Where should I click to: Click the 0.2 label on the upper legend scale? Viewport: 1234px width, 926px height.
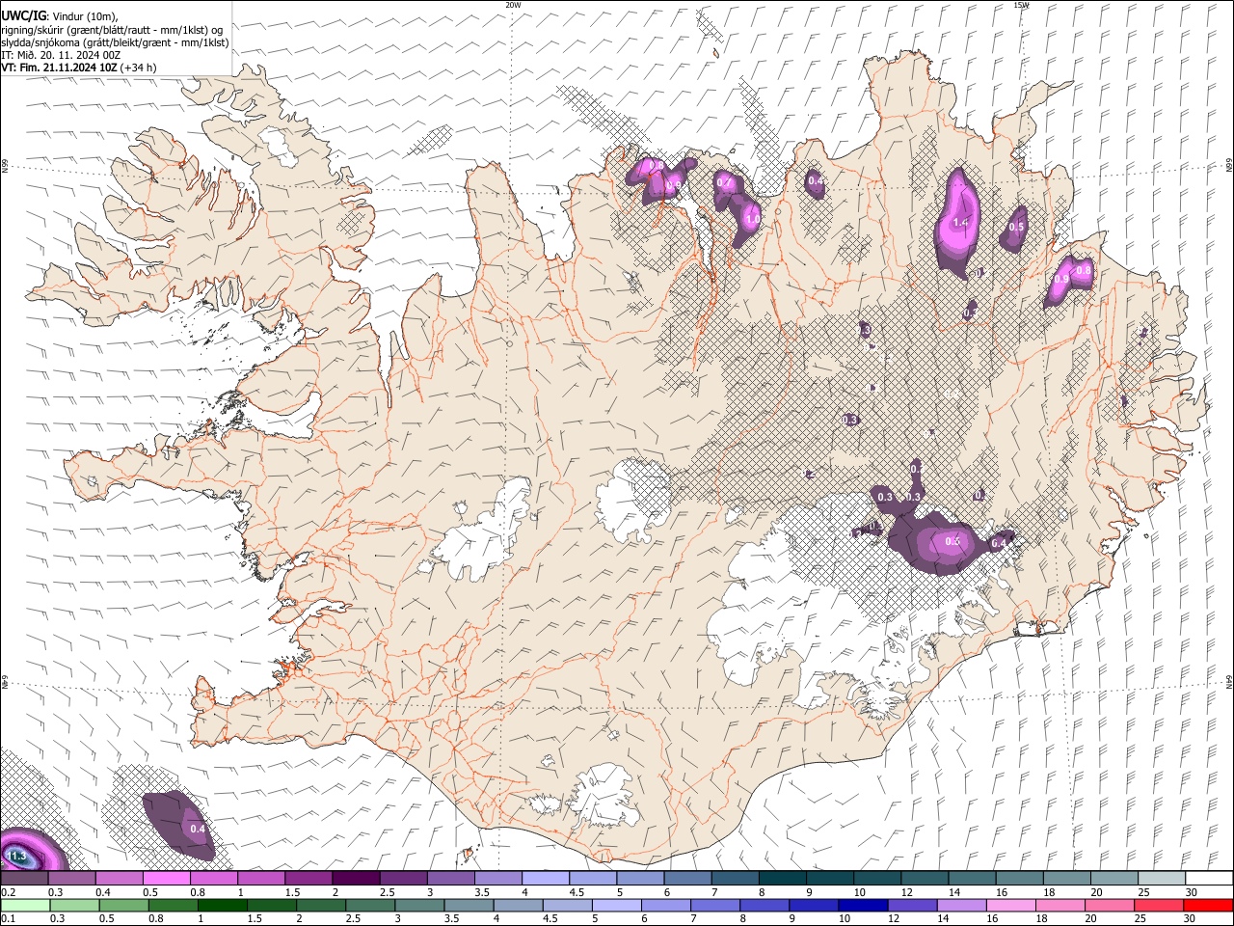point(8,892)
